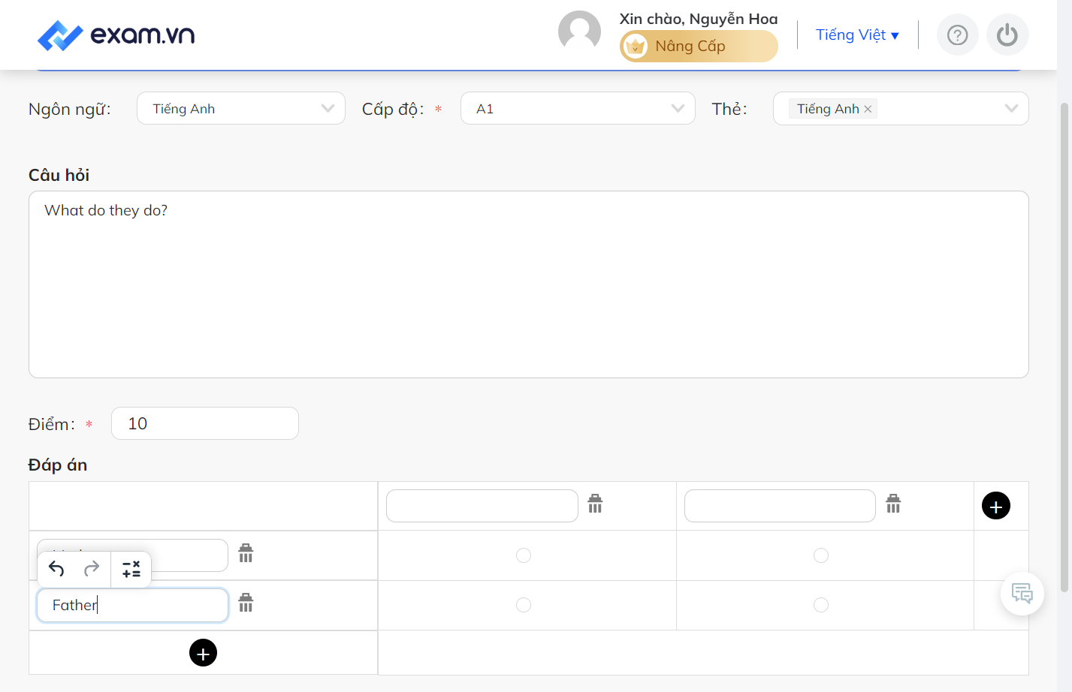The image size is (1072, 692).
Task: Click the second column header input
Action: coord(780,506)
